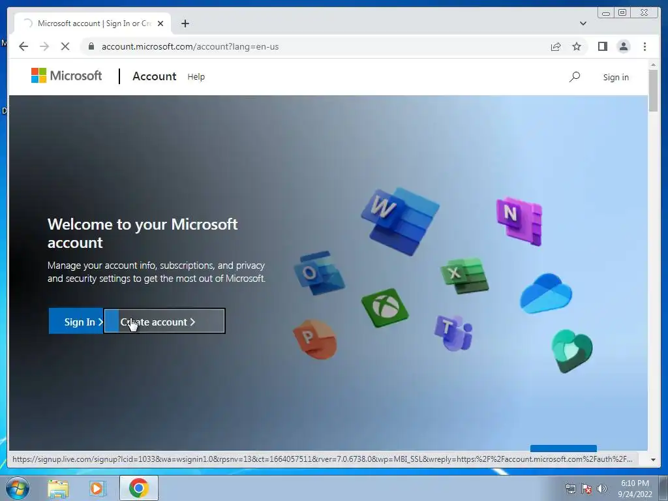Click the Excel app icon
668x501 pixels.
(464, 276)
